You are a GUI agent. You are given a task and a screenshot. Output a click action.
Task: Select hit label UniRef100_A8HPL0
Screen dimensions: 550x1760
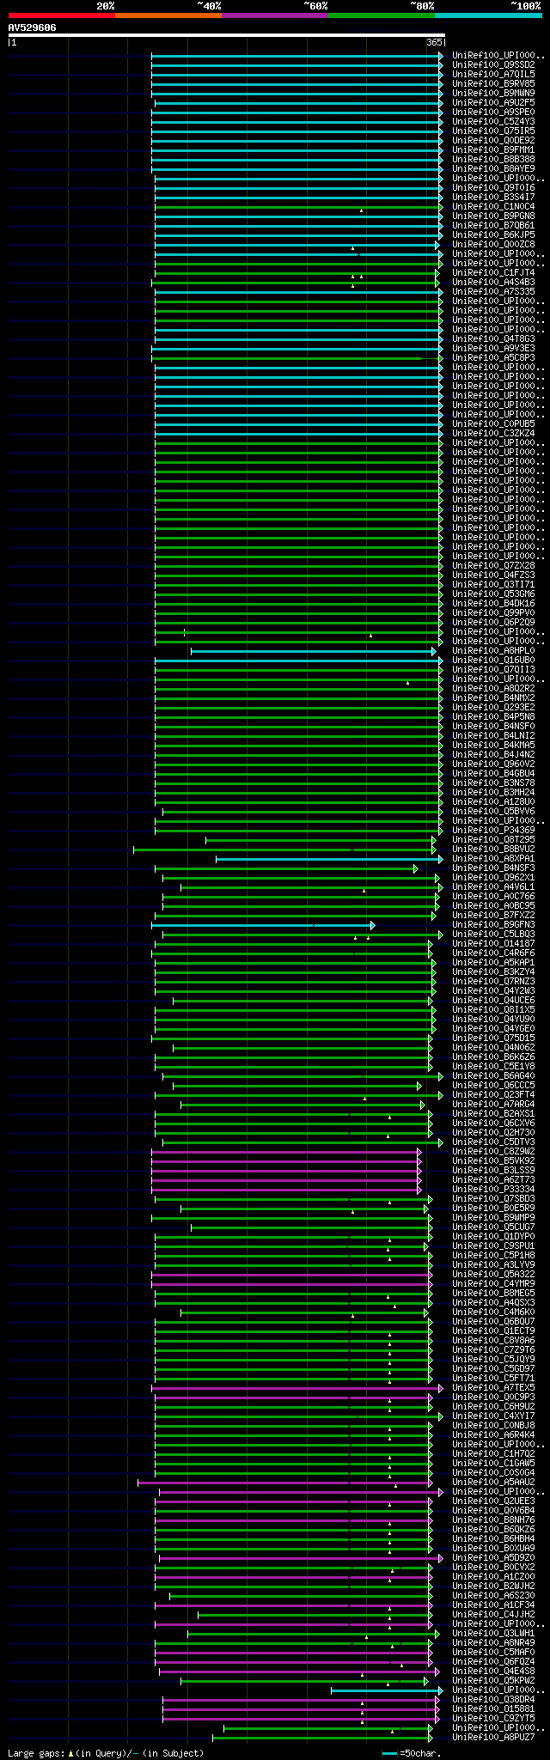coord(493,650)
